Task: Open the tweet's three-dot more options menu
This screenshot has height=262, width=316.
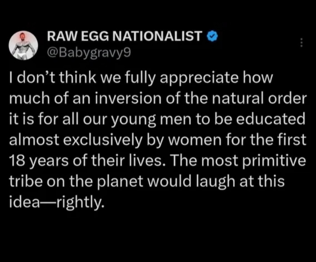Action: click(x=302, y=43)
